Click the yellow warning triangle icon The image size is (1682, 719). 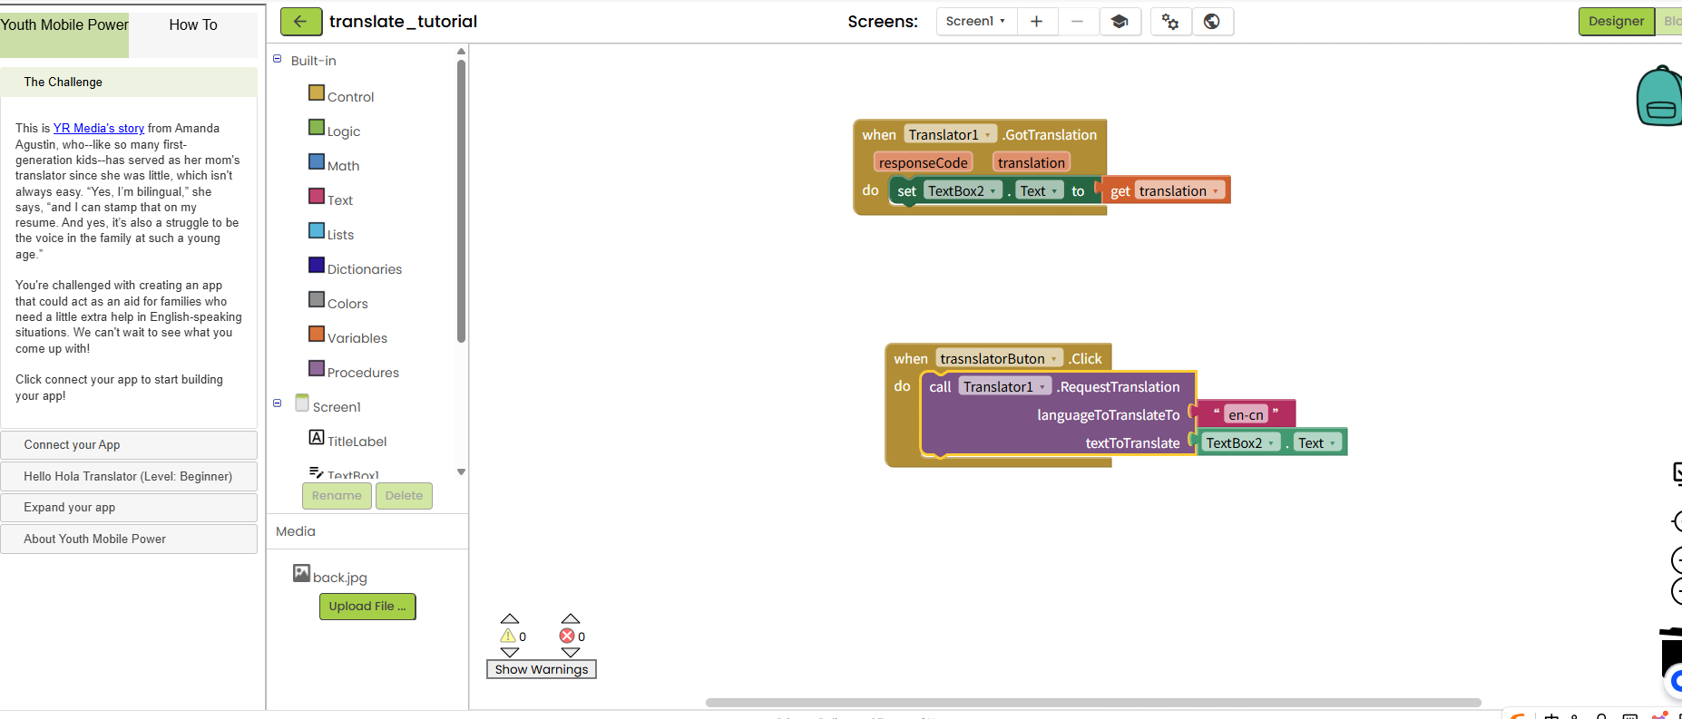click(x=508, y=636)
